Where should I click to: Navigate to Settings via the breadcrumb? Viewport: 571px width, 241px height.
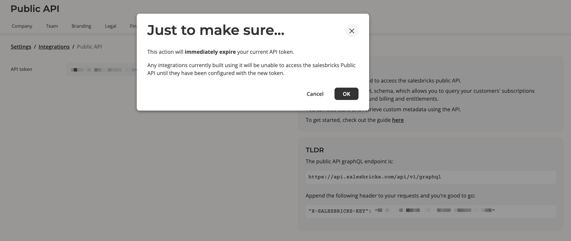pos(21,47)
